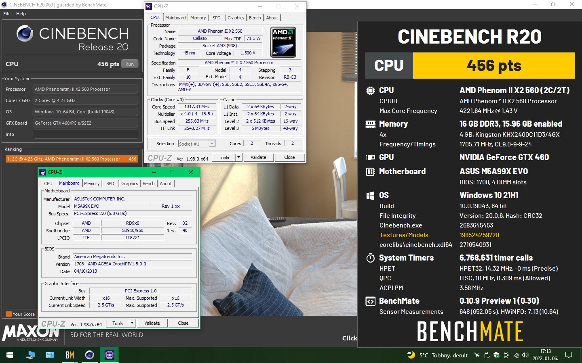Select CPU tab in green-titled CPU-Z window
The height and width of the screenshot is (363, 582).
[48, 184]
